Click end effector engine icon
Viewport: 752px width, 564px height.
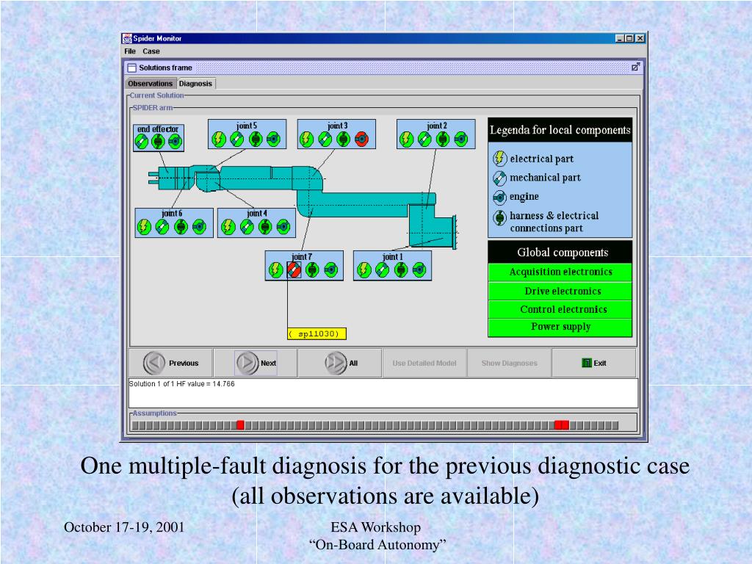pyautogui.click(x=175, y=142)
